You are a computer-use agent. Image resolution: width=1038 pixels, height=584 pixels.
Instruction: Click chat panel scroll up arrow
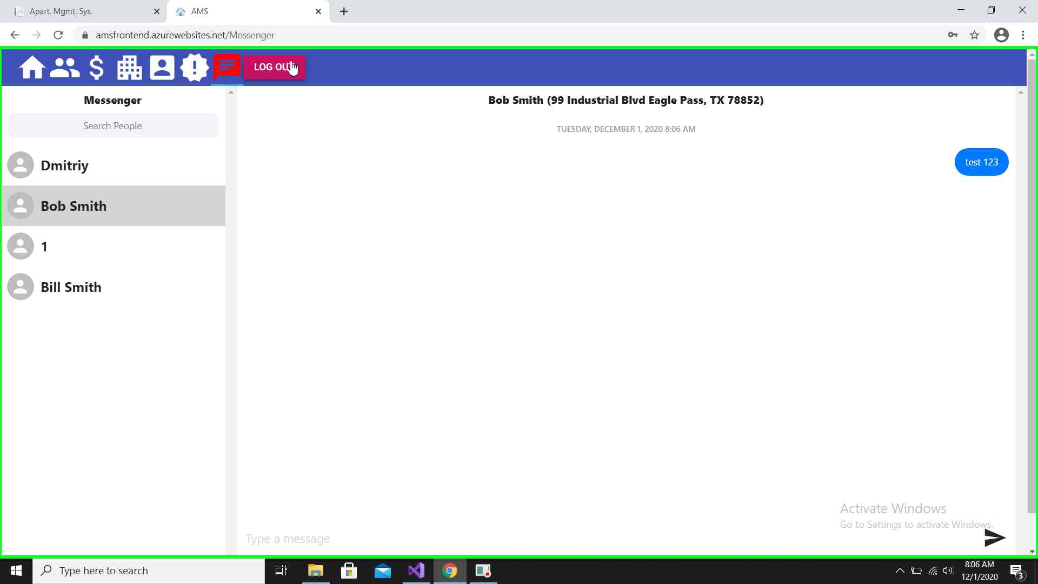point(1021,92)
